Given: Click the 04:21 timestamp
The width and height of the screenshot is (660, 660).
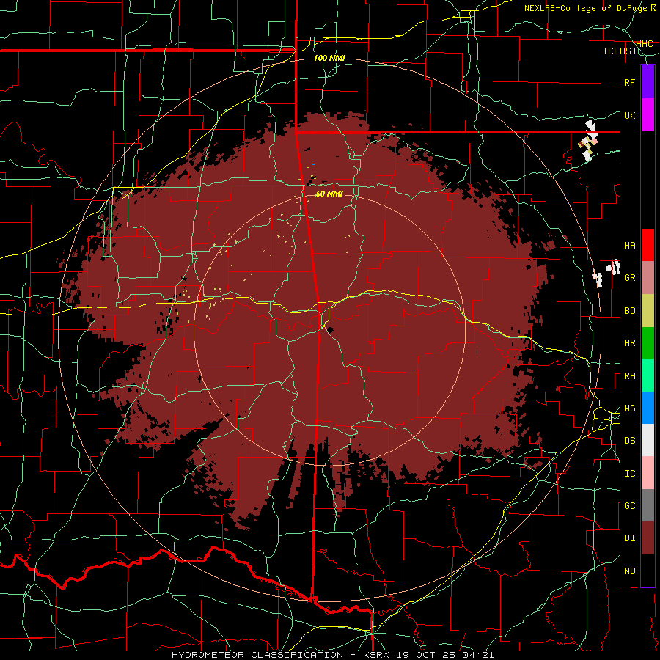Looking at the screenshot, I should click(x=477, y=655).
